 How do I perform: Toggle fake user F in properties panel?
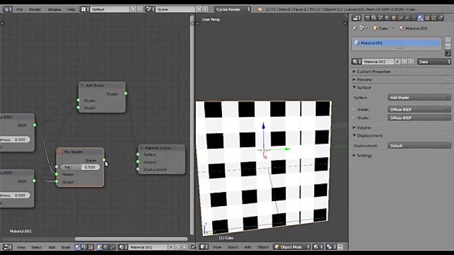click(x=398, y=61)
